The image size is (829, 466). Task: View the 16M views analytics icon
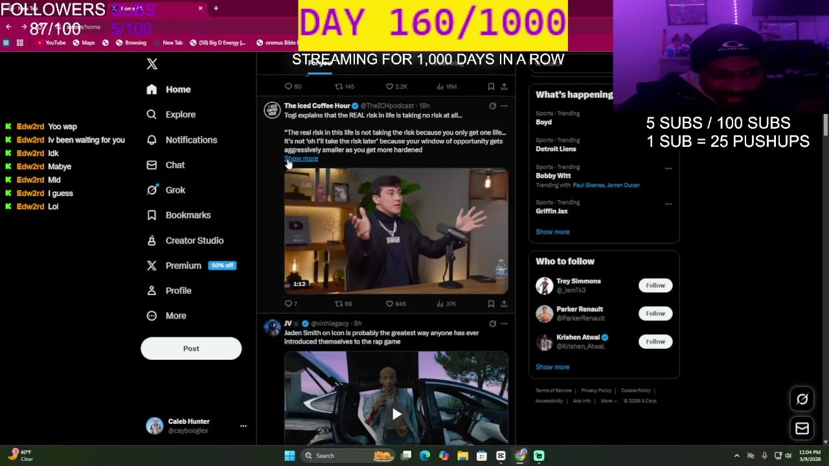(440, 86)
